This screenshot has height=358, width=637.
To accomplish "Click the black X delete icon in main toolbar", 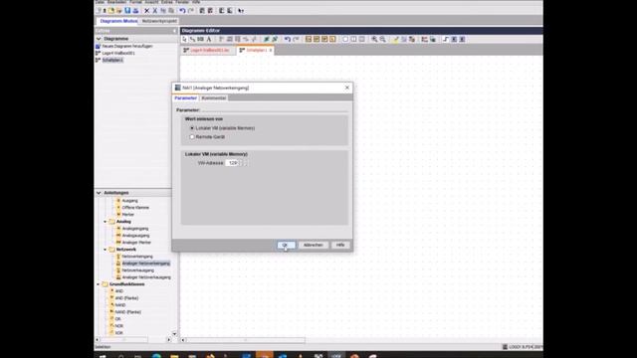I will (x=147, y=11).
